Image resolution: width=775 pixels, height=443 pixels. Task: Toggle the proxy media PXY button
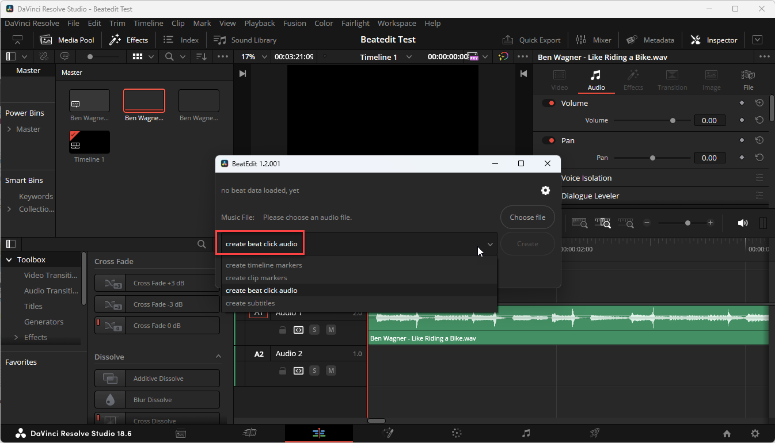(474, 57)
